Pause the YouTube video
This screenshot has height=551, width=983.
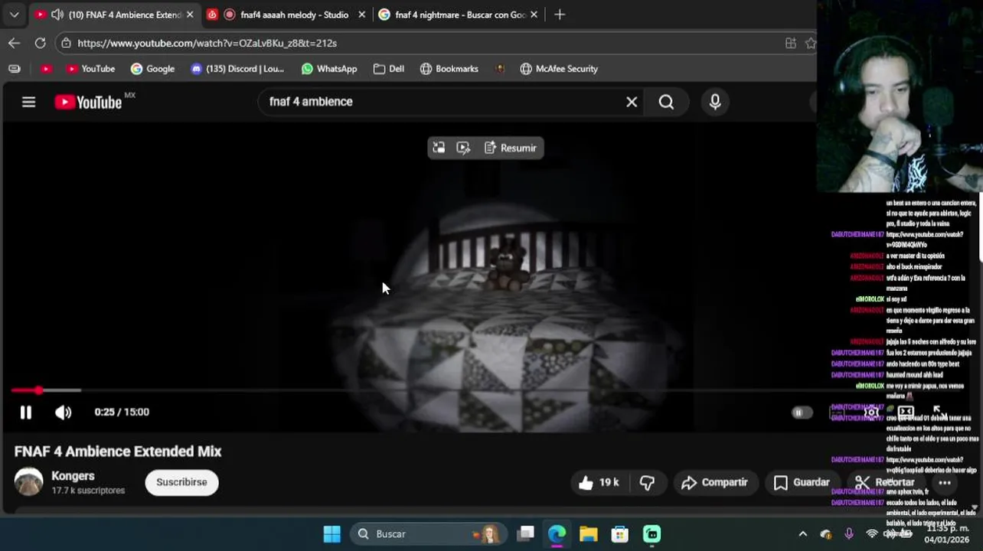pos(25,412)
